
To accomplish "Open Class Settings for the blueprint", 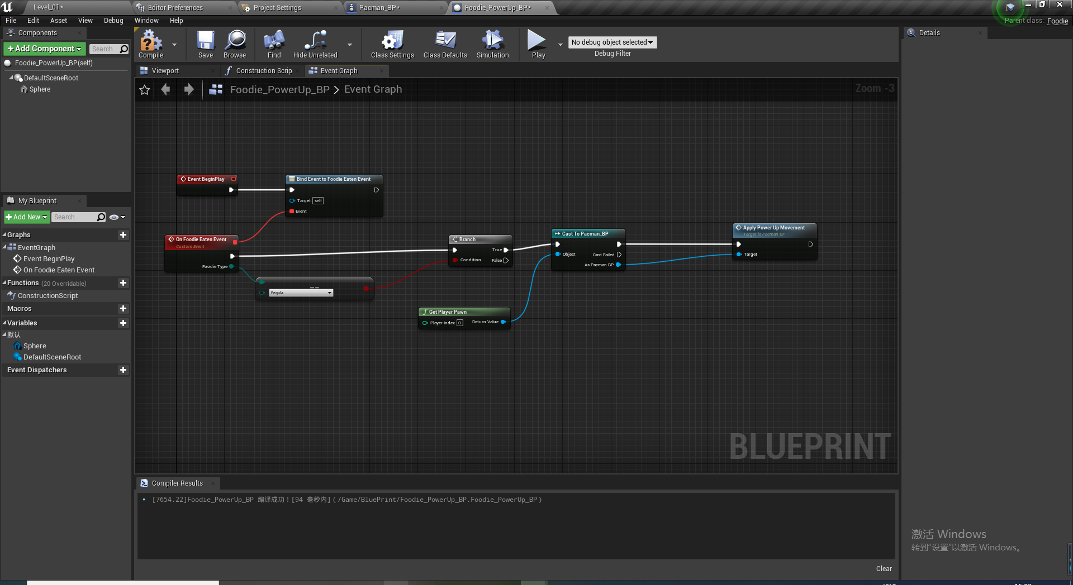I will (392, 45).
